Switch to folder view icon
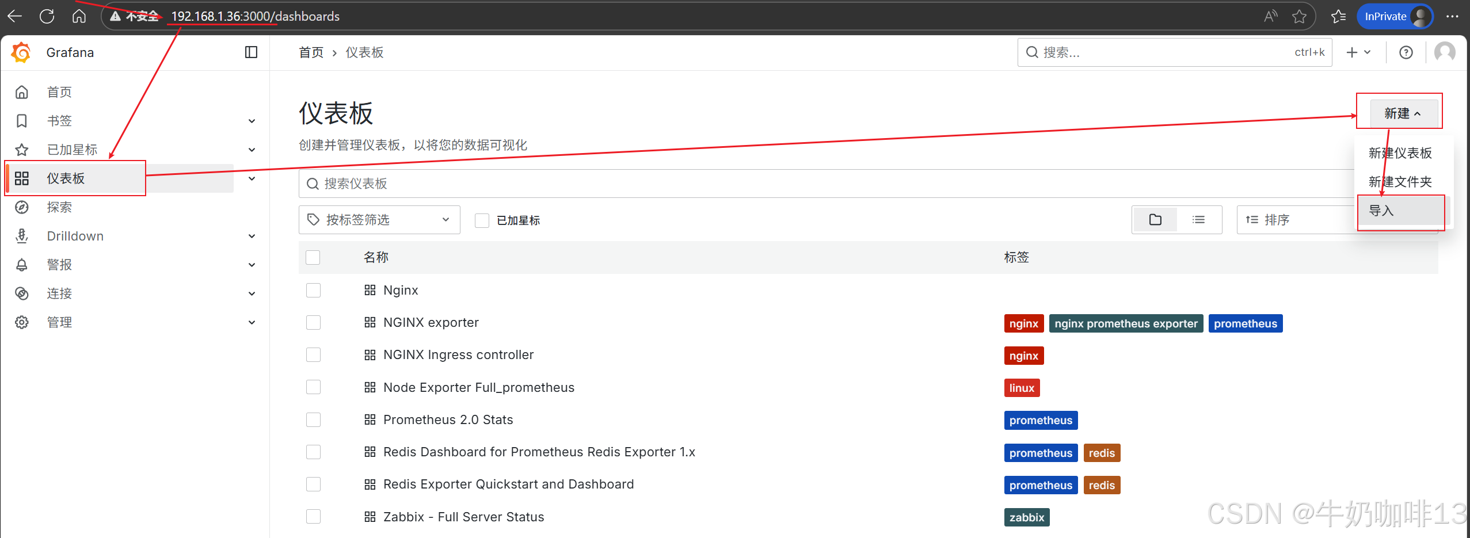 pyautogui.click(x=1155, y=220)
